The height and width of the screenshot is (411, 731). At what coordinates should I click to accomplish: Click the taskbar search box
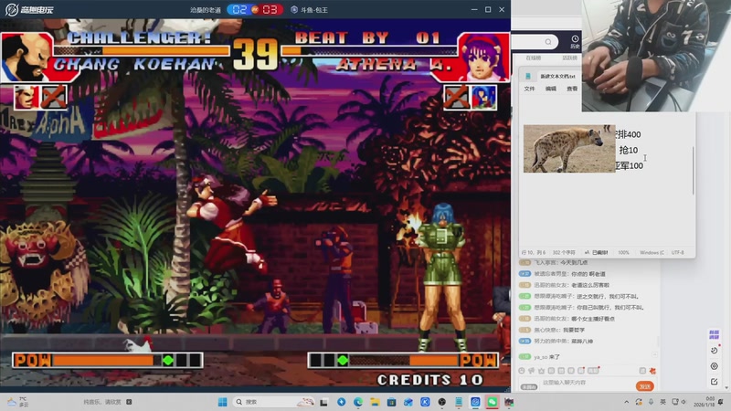[275, 402]
